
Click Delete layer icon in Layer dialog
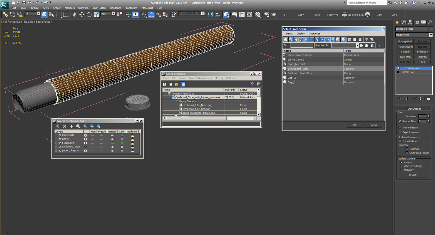tap(65, 126)
